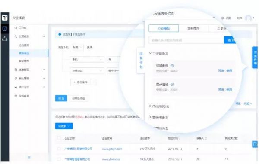This screenshot has width=259, height=164.
Task: Click the clock icon next to 医疗器械
Action: pyautogui.click(x=172, y=85)
